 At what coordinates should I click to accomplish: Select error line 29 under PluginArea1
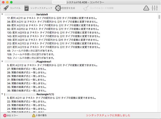pos(27,76)
